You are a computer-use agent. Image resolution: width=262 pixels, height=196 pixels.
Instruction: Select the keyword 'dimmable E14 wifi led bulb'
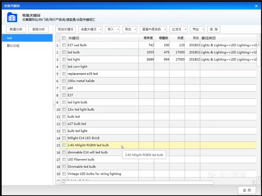point(88,152)
